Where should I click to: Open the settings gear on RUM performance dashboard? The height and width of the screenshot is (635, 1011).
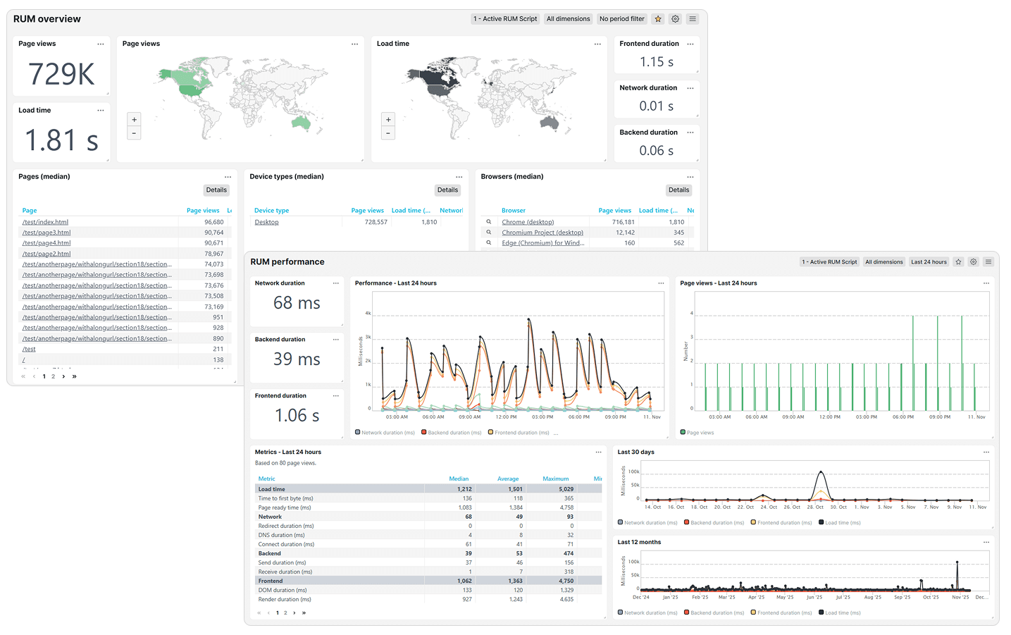(973, 261)
